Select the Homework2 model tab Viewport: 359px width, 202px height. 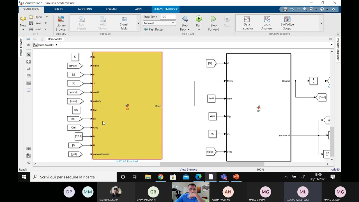tap(55, 39)
